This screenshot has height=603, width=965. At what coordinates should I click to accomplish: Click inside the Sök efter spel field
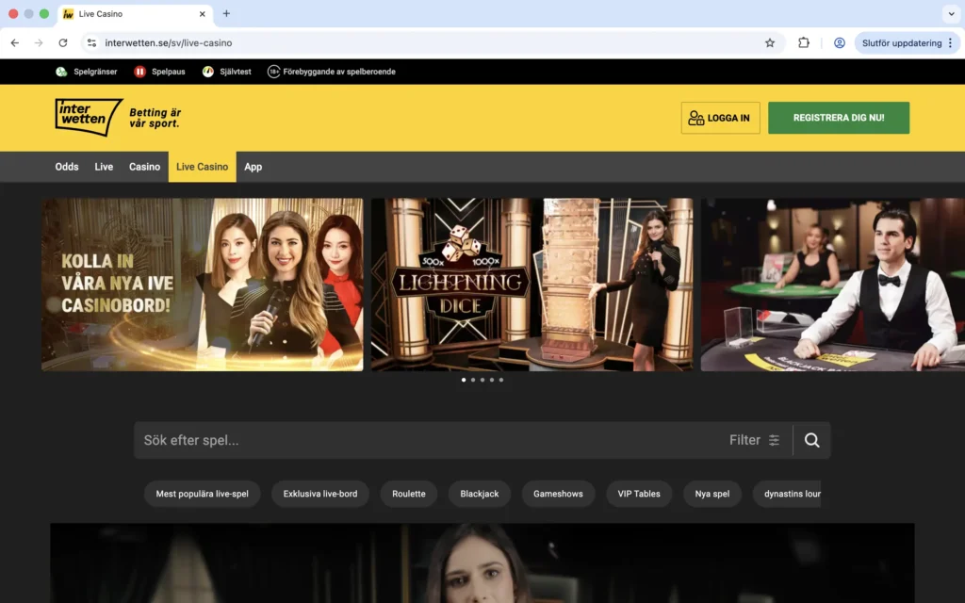point(283,440)
